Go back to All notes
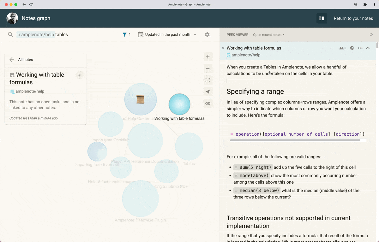Image resolution: width=379 pixels, height=242 pixels. (21, 60)
